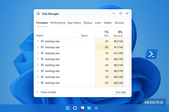The width and height of the screenshot is (169, 112).
Task: Minimize the Task Manager window
Action: click(114, 13)
